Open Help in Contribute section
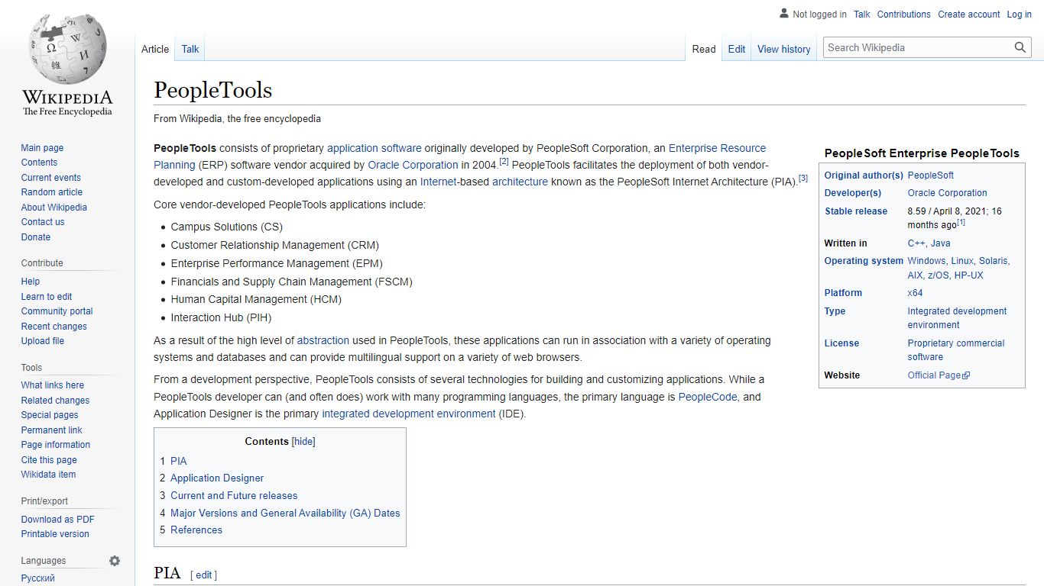The width and height of the screenshot is (1044, 586). point(31,282)
